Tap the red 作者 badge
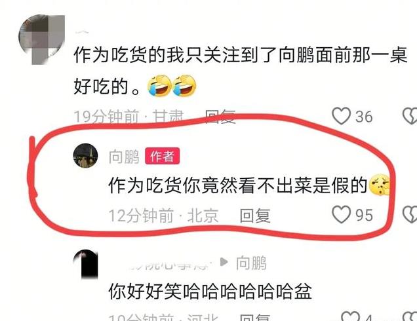 point(162,156)
